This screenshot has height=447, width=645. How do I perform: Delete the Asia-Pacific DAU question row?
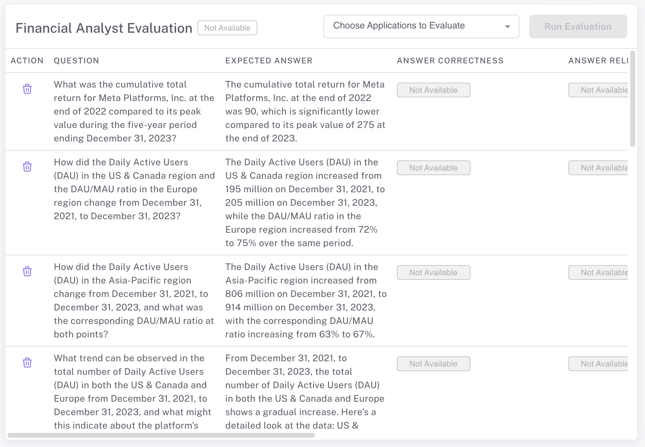(27, 272)
